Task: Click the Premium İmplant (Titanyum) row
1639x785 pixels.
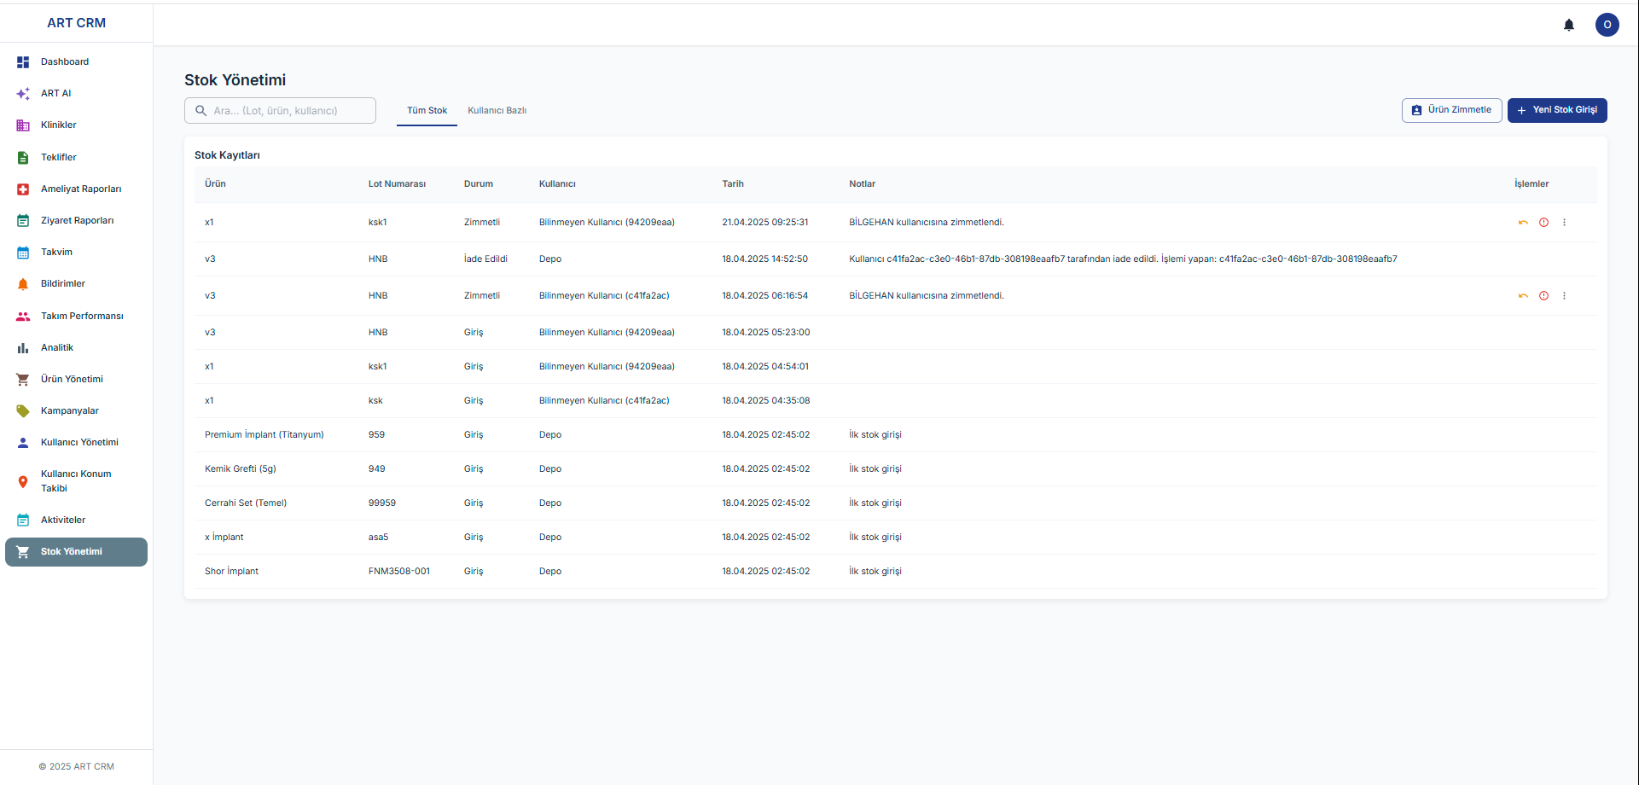Action: pyautogui.click(x=264, y=435)
